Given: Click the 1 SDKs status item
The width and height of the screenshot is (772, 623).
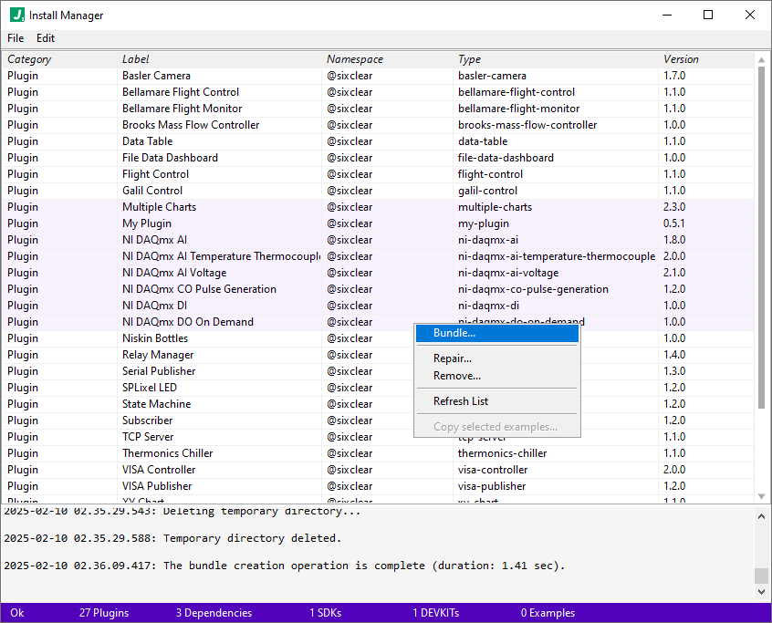Looking at the screenshot, I should tap(325, 613).
